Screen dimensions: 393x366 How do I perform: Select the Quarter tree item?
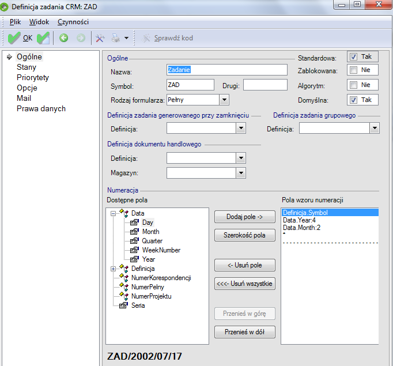(x=152, y=241)
